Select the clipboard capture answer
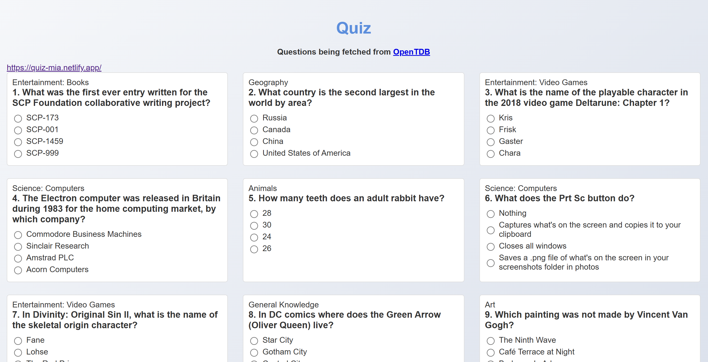The image size is (708, 362). (490, 230)
